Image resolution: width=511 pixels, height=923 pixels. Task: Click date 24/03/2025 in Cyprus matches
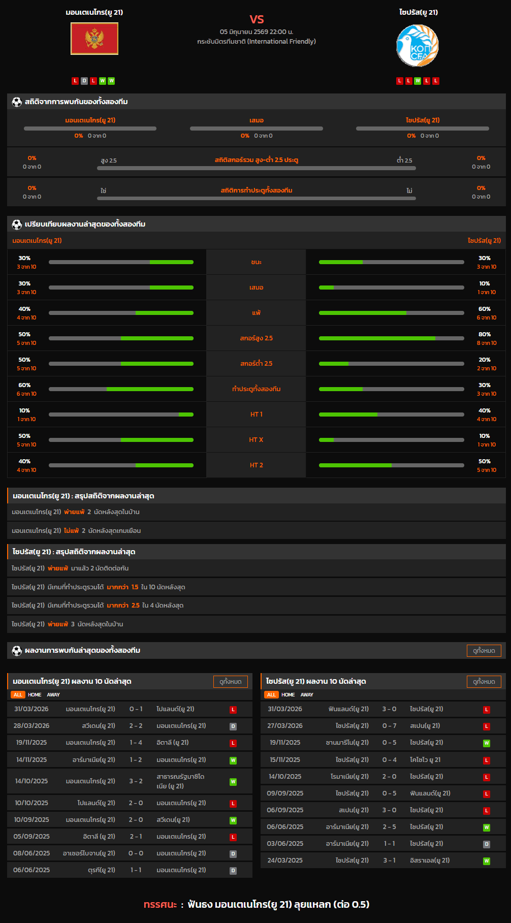point(285,861)
